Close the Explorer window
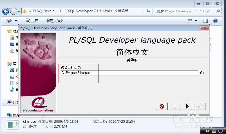This screenshot has width=226, height=134. [217, 4]
